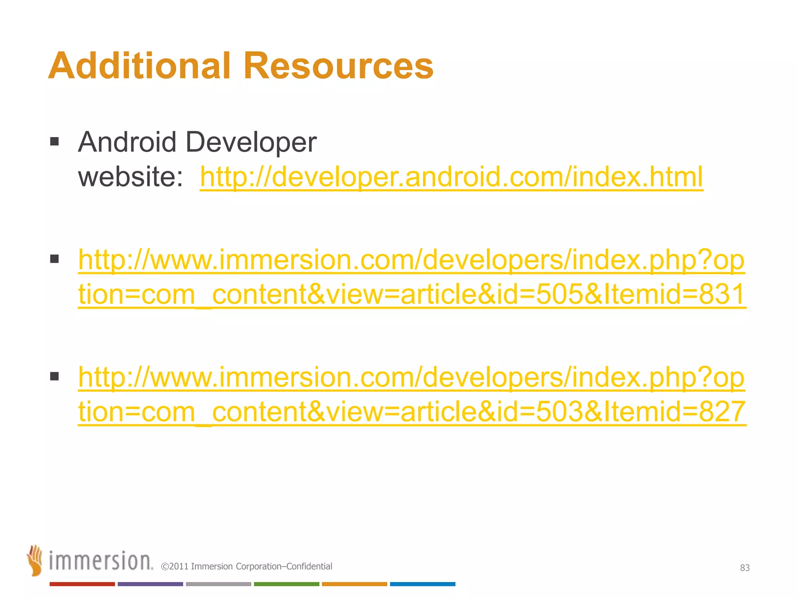Open the developer.android.com index link

(x=451, y=177)
